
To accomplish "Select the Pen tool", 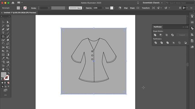I will pos(3,29).
